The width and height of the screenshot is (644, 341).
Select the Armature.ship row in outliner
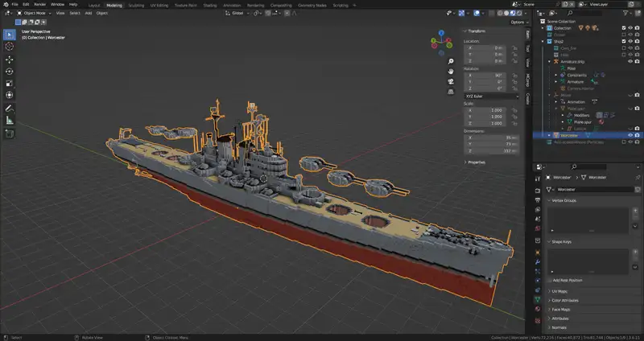(x=572, y=62)
